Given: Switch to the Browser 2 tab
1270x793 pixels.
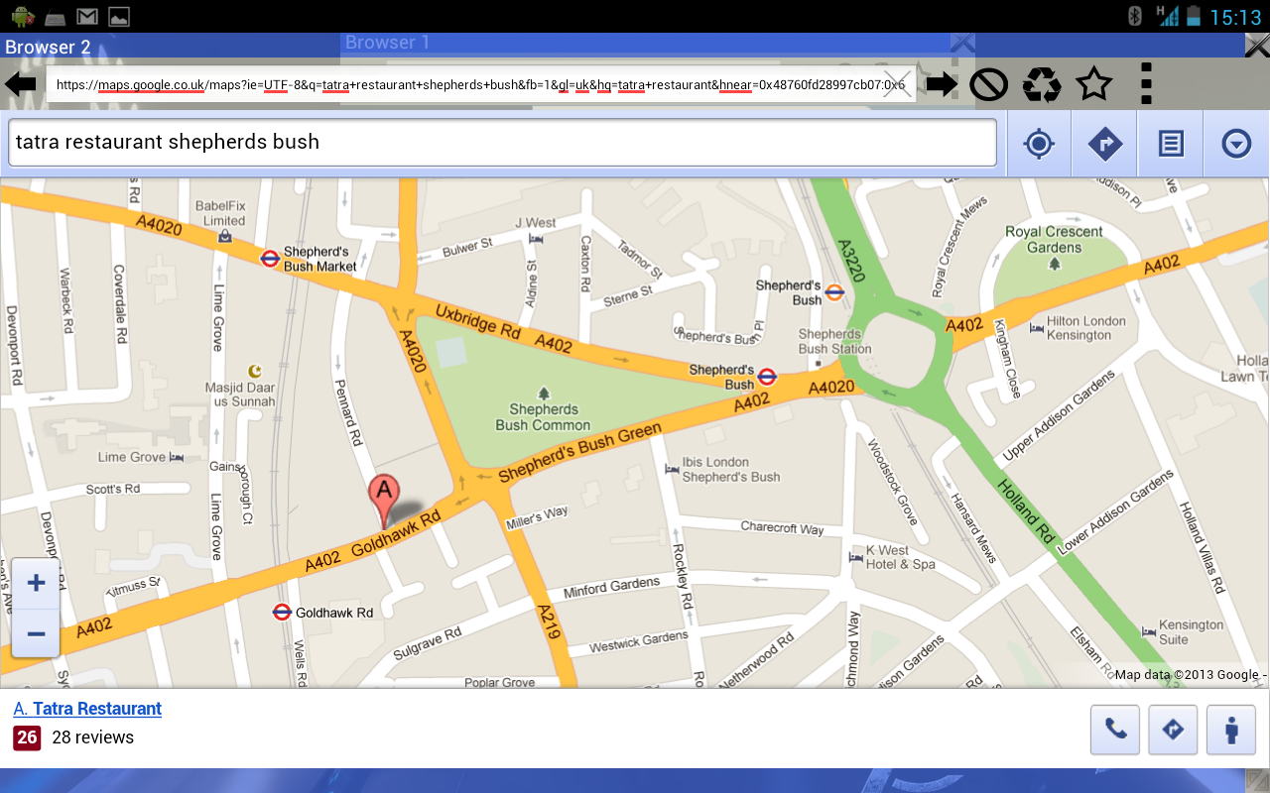Looking at the screenshot, I should (x=48, y=47).
